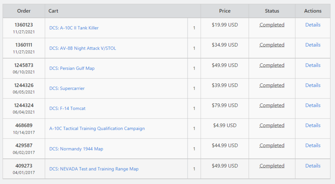Show Details for order 409273
The width and height of the screenshot is (335, 184).
coord(313,166)
